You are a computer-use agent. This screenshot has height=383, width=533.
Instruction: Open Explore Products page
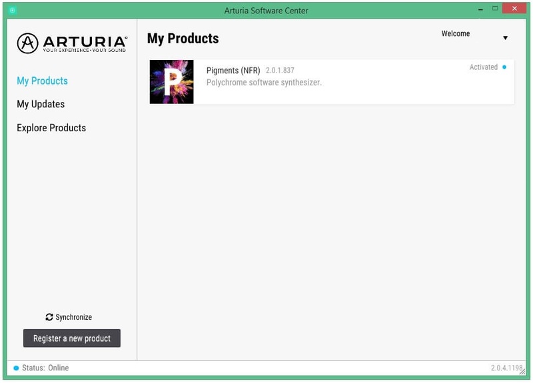[x=51, y=128]
